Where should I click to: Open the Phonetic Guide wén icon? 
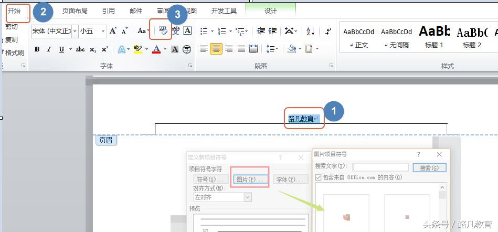176,30
